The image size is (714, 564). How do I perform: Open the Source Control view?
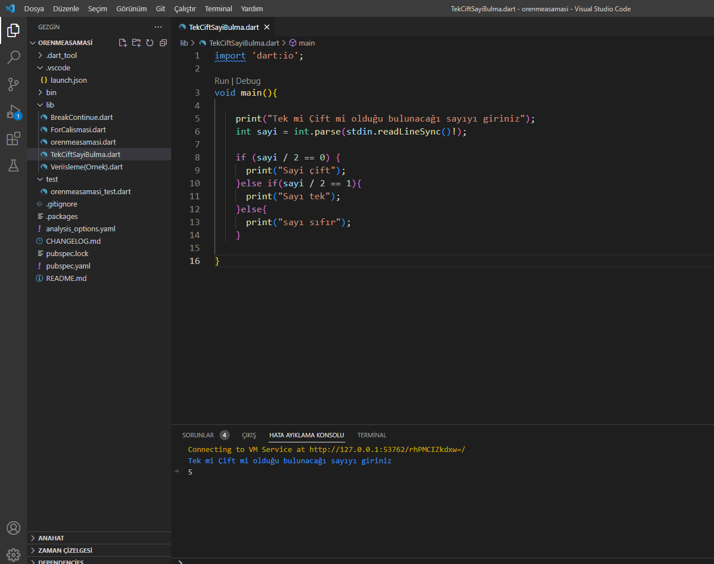coord(14,84)
